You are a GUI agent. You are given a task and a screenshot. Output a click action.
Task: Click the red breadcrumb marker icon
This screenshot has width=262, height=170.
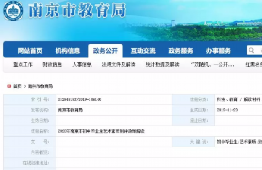(9, 86)
